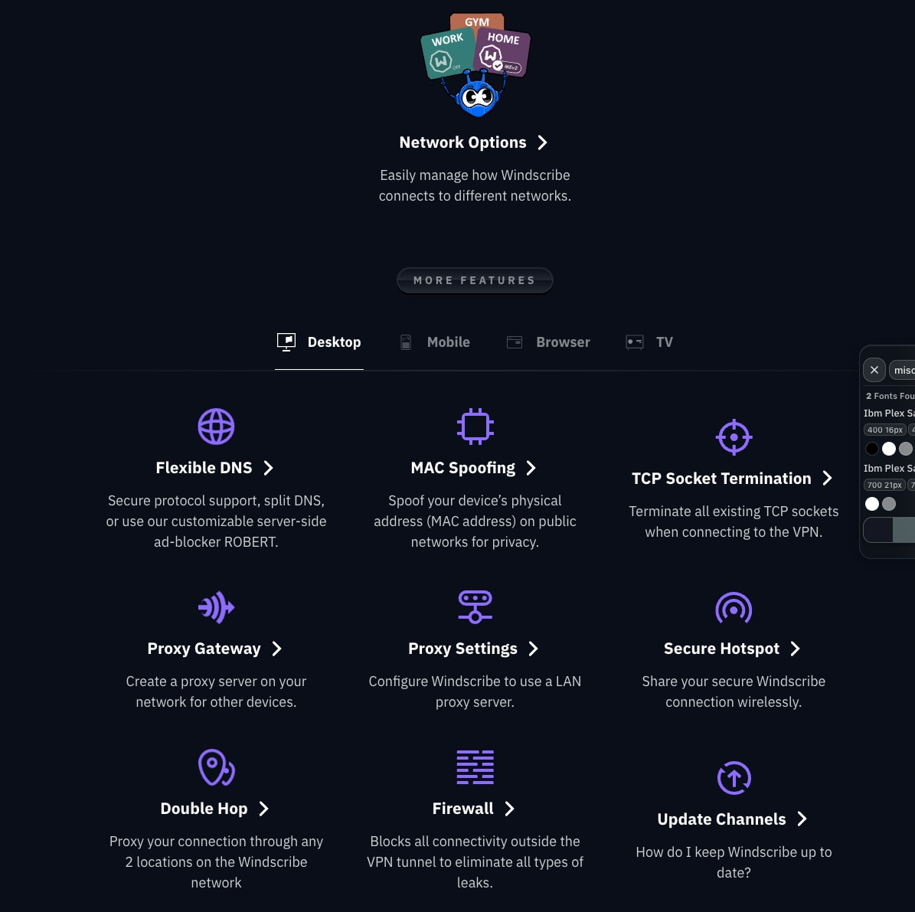Click the Network Options illustration with WORK/HOME cards
915x912 pixels.
click(x=475, y=65)
